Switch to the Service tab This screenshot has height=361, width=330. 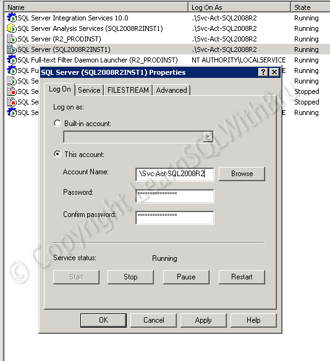tap(89, 90)
